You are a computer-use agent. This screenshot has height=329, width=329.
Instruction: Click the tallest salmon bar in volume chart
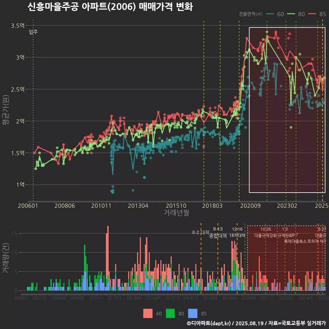[x=108, y=250]
